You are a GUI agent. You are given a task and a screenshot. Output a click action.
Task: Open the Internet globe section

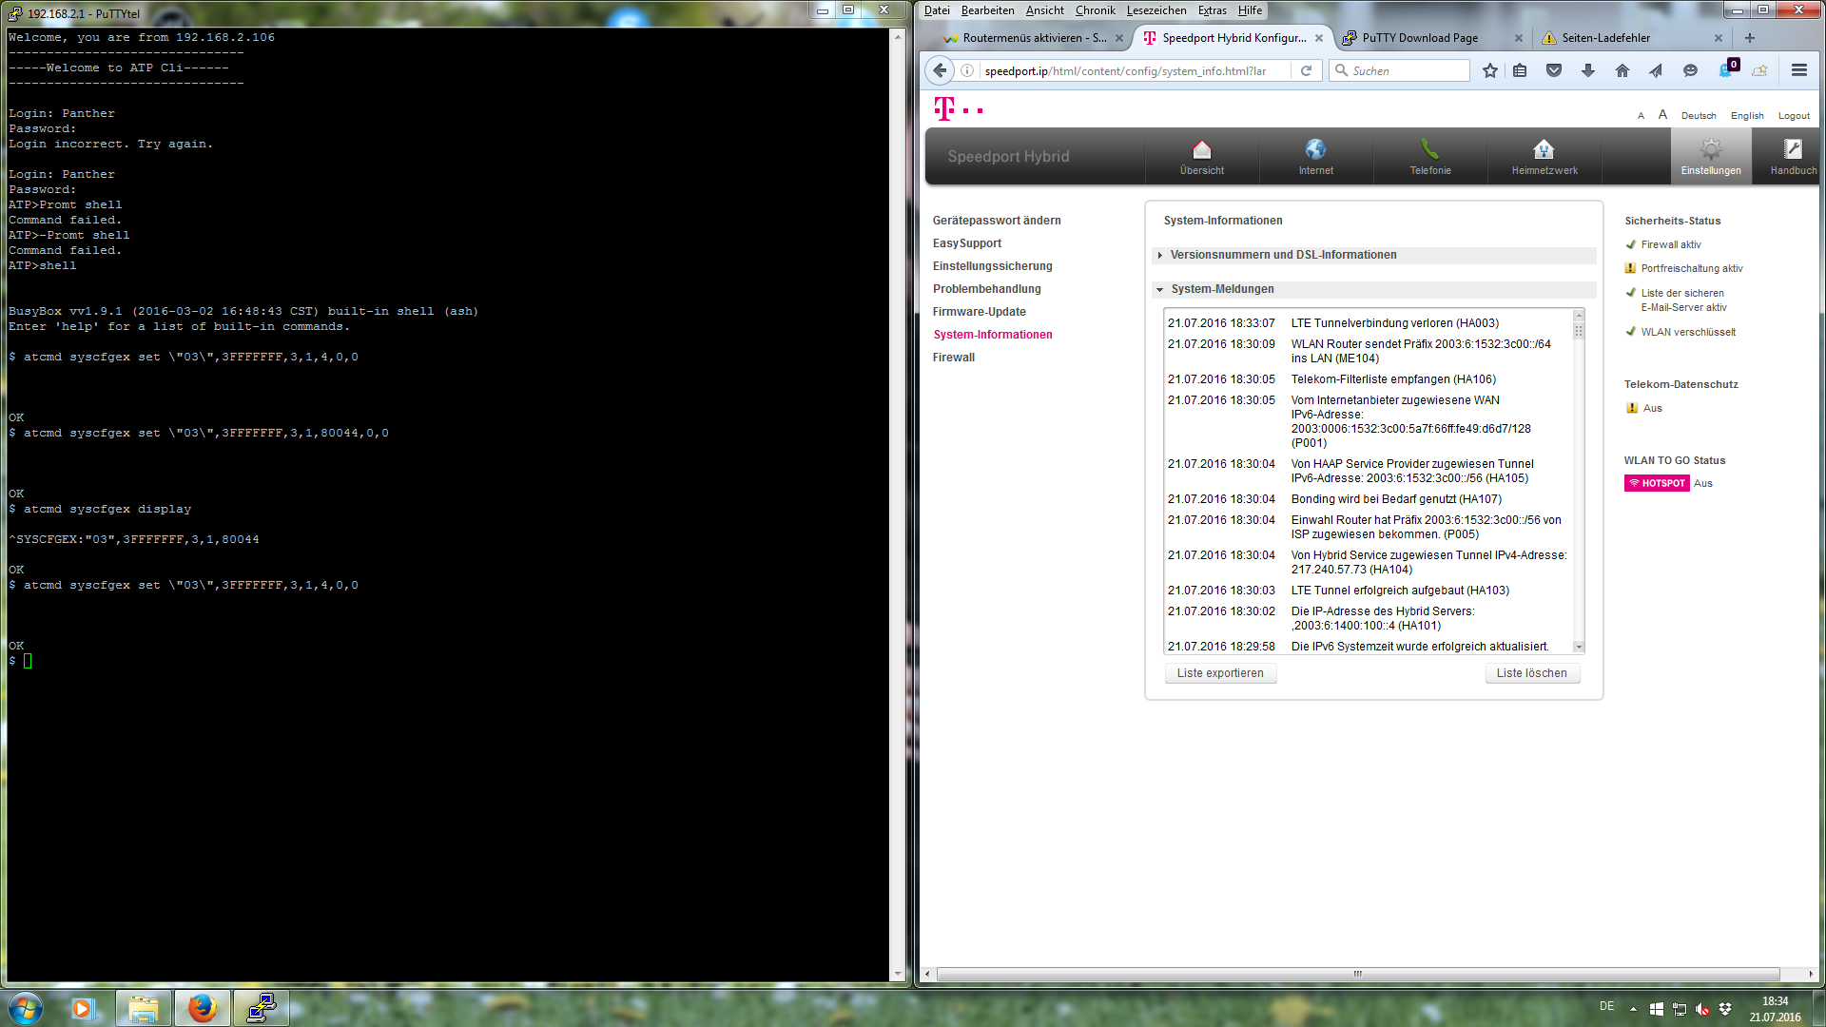pos(1316,157)
